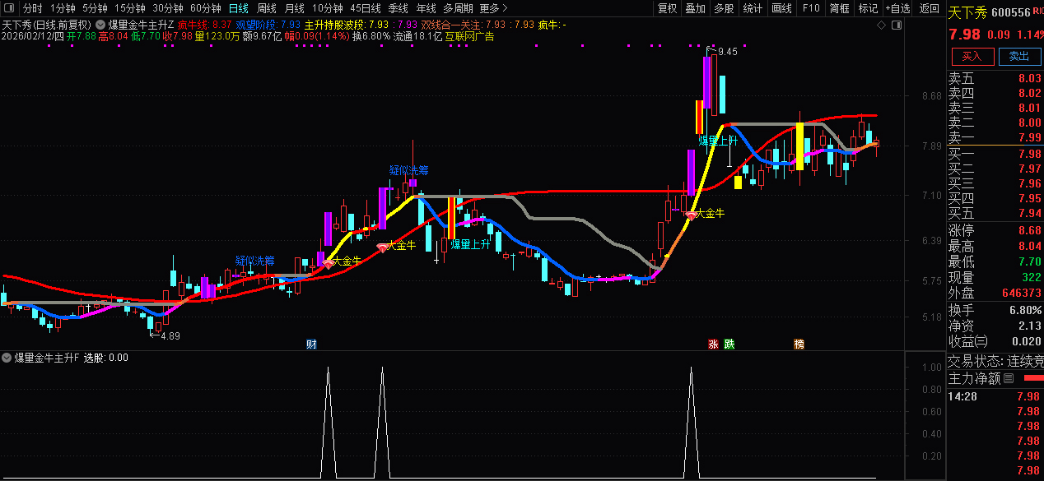Click 主升持股波段 indicator label
This screenshot has height=481, width=1044.
click(x=334, y=25)
